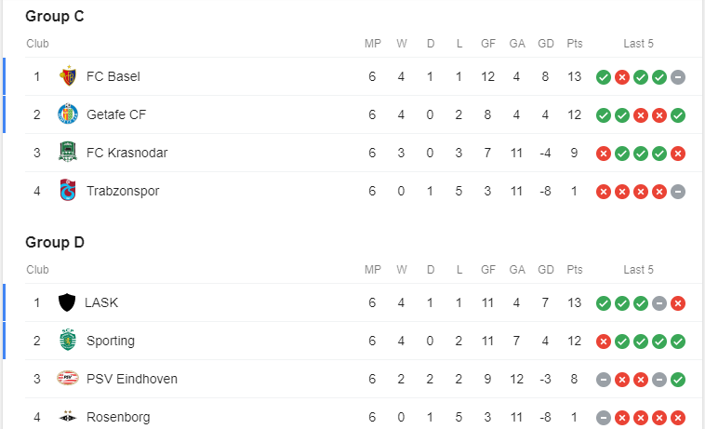Click Trabzonspor's grey draw icon

(678, 192)
